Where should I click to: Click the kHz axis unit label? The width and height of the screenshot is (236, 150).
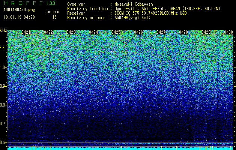(3, 30)
